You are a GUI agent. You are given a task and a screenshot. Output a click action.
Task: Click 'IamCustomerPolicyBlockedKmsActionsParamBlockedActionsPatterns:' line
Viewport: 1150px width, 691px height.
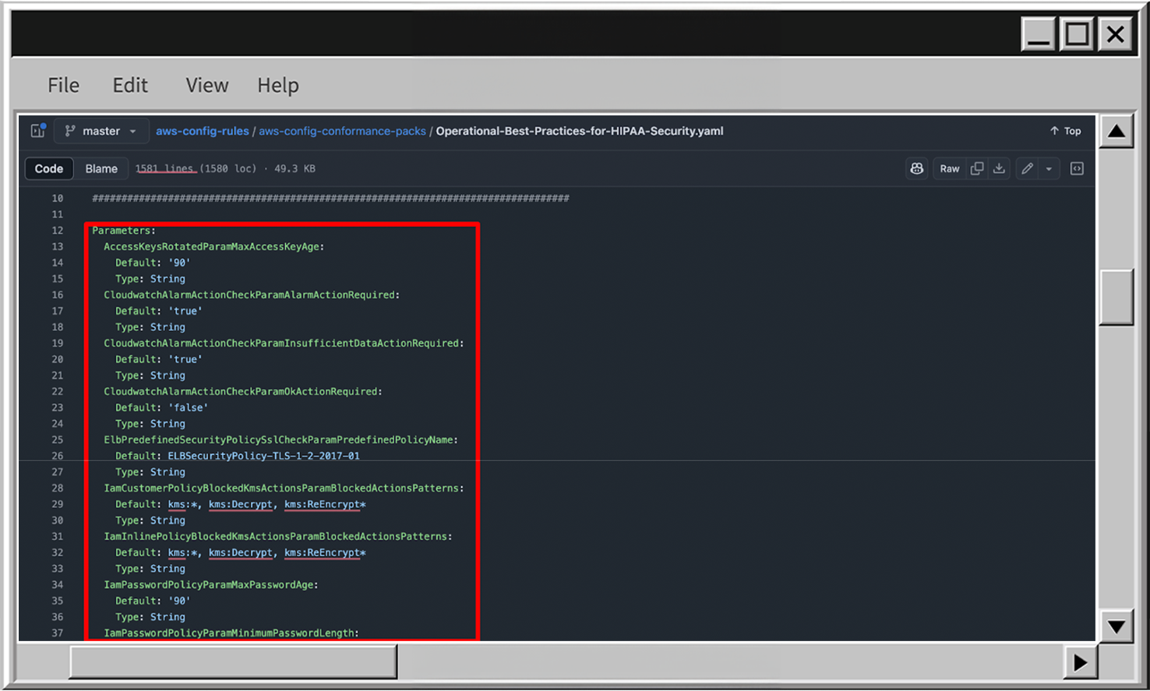tap(284, 488)
